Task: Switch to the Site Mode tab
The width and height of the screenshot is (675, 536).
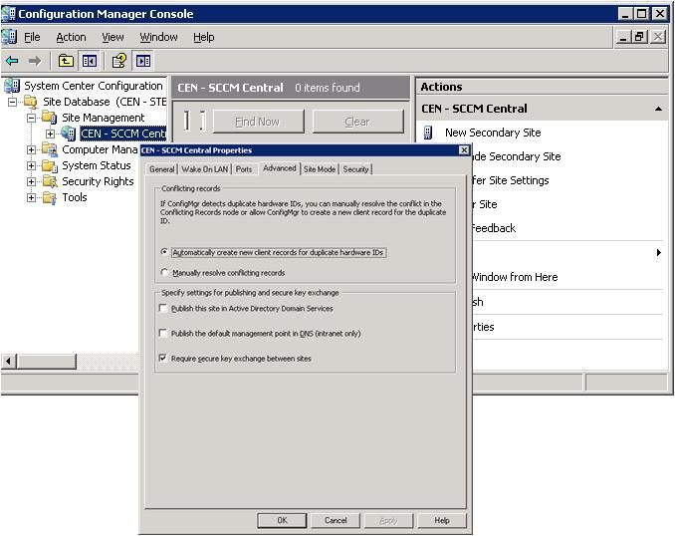Action: (x=320, y=169)
